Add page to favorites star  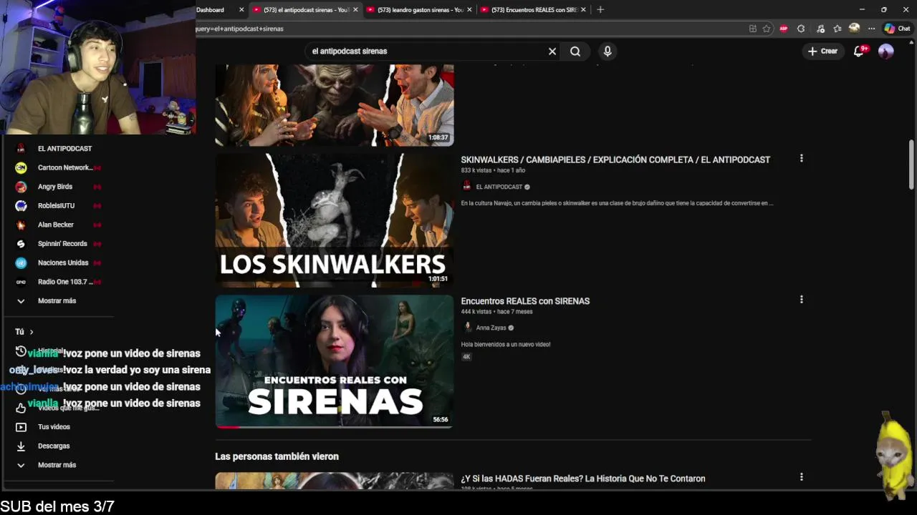[x=767, y=29]
